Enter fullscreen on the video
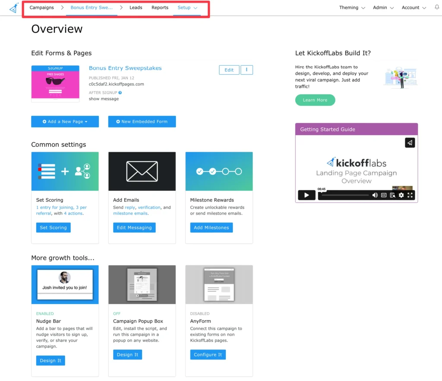 410,195
